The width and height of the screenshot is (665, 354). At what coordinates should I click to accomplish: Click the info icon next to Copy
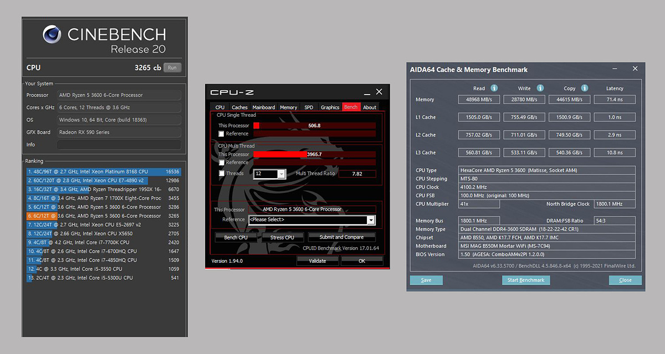point(585,88)
